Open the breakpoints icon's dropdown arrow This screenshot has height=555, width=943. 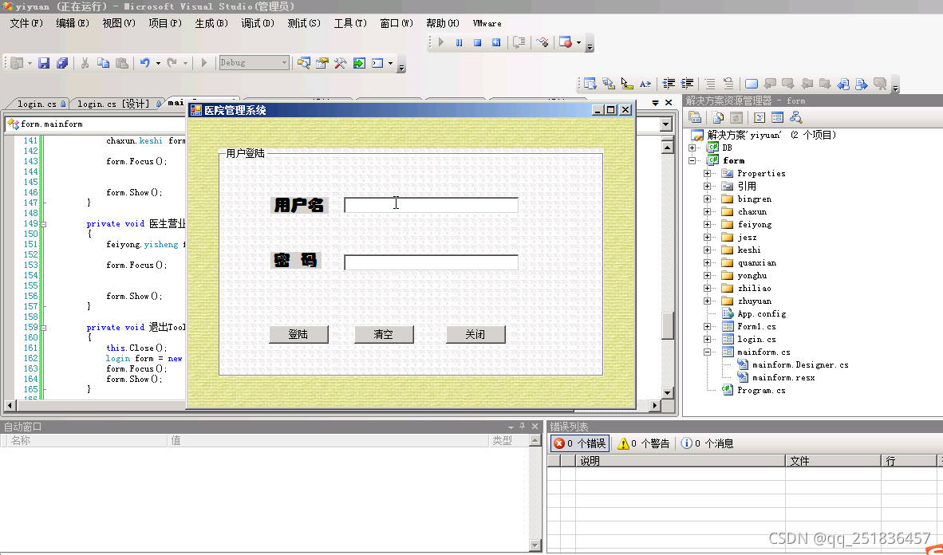click(x=578, y=43)
